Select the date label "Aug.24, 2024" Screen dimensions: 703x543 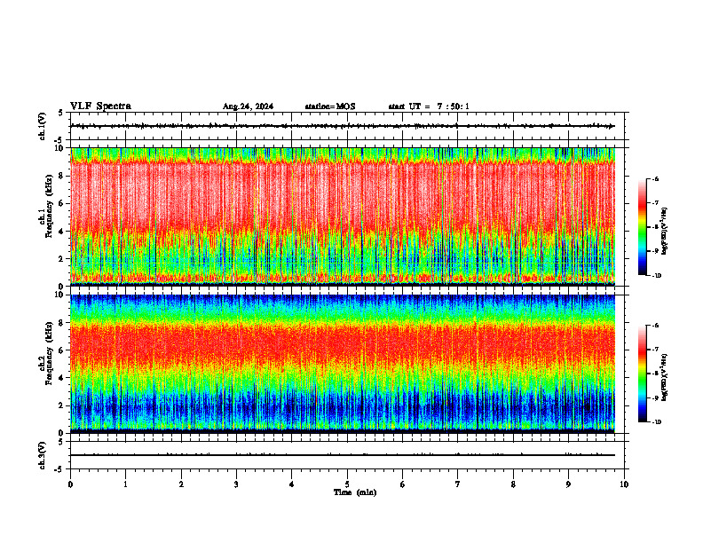point(248,106)
